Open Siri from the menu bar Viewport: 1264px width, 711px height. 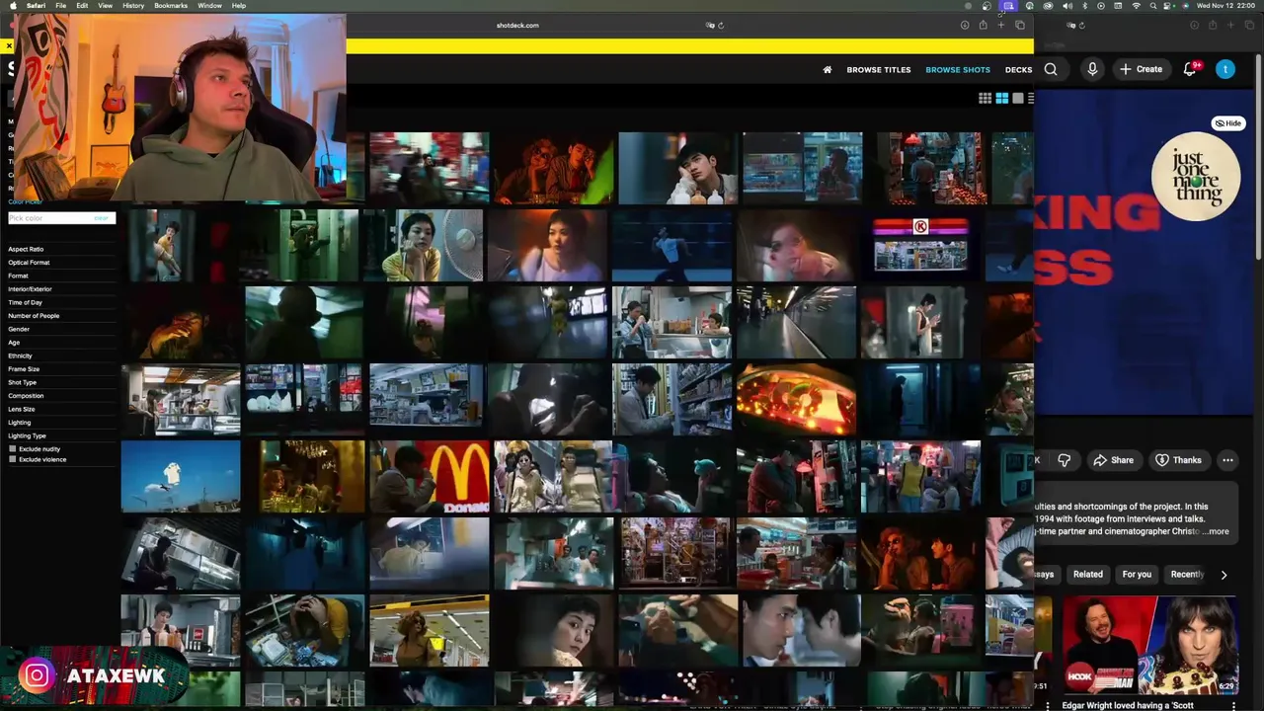pyautogui.click(x=1185, y=6)
